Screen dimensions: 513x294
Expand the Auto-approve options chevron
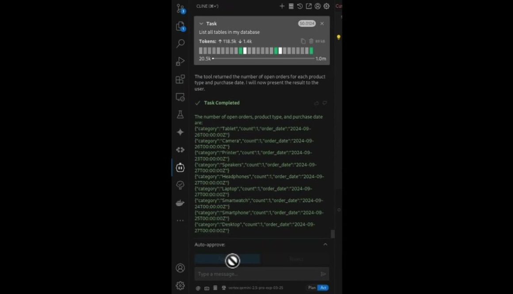point(325,244)
